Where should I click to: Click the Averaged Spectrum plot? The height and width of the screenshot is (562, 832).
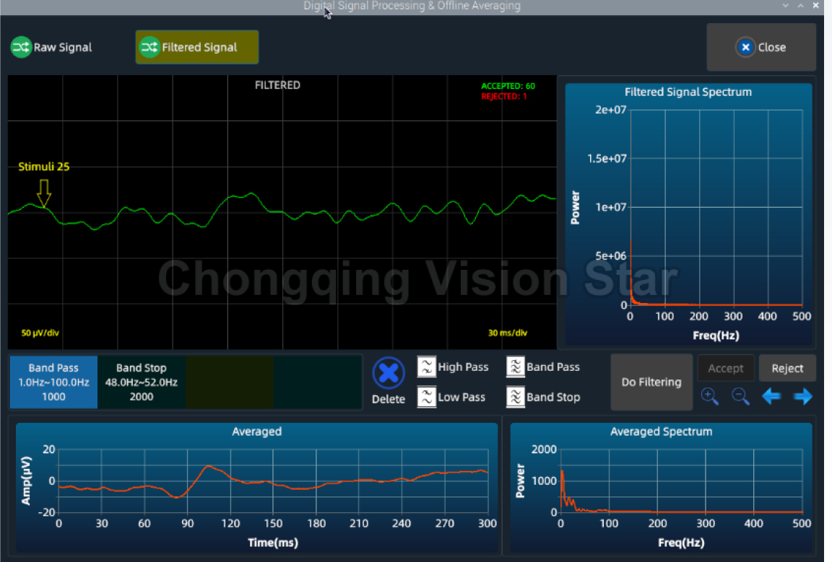[681, 480]
